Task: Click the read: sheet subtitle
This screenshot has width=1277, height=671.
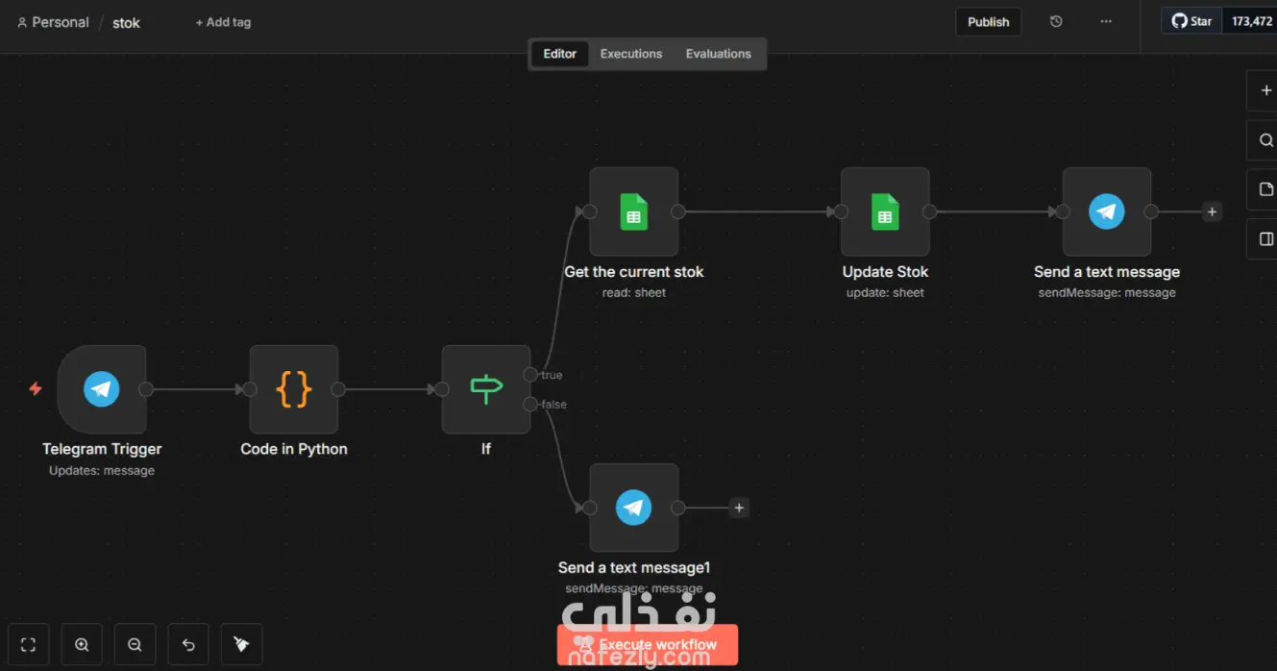Action: (634, 293)
